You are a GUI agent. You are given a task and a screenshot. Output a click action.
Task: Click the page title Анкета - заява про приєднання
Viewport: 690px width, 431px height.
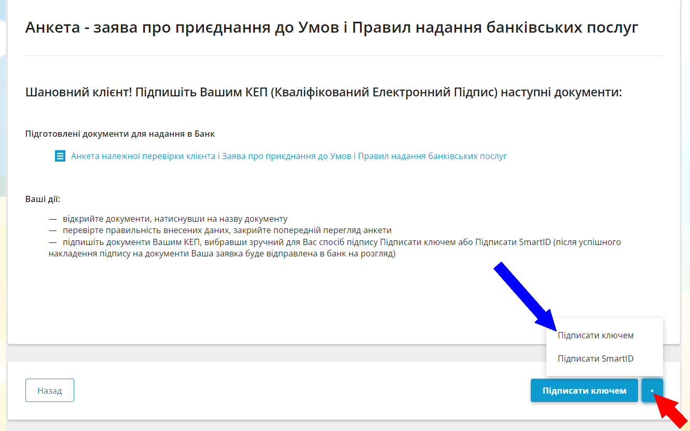coord(332,27)
